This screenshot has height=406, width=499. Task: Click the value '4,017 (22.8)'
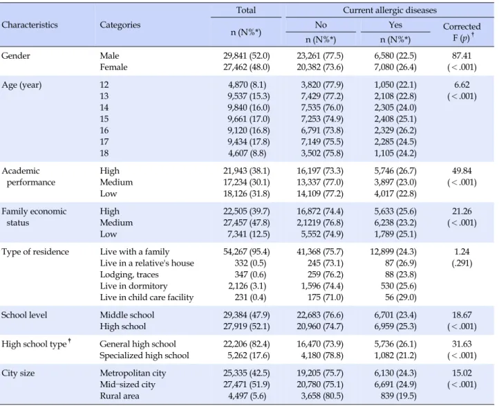(395, 194)
